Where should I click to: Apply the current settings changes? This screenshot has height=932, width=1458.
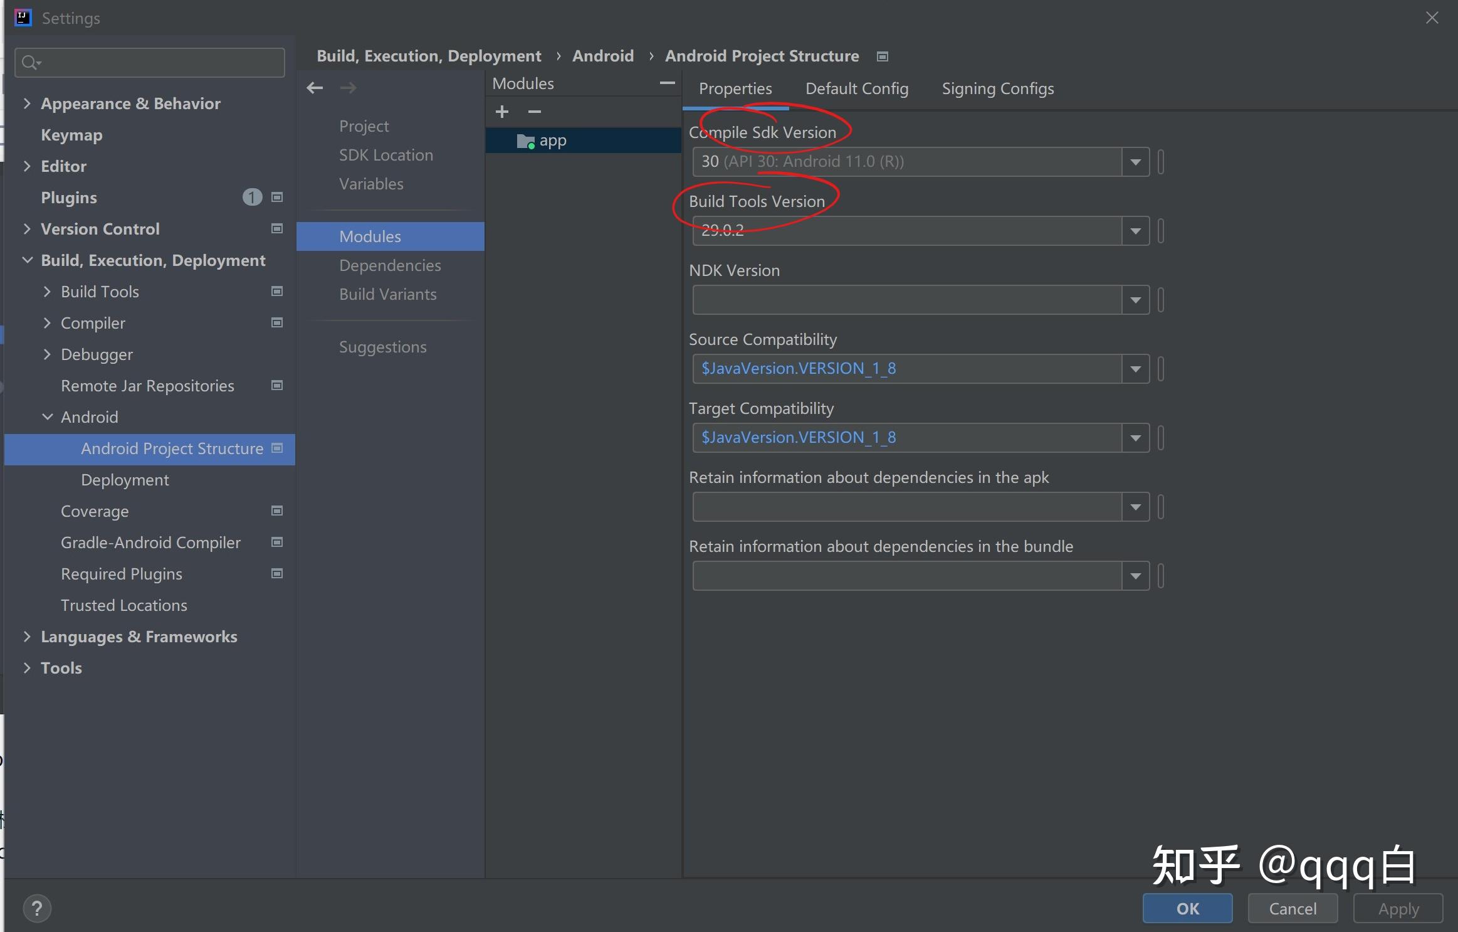(1397, 908)
